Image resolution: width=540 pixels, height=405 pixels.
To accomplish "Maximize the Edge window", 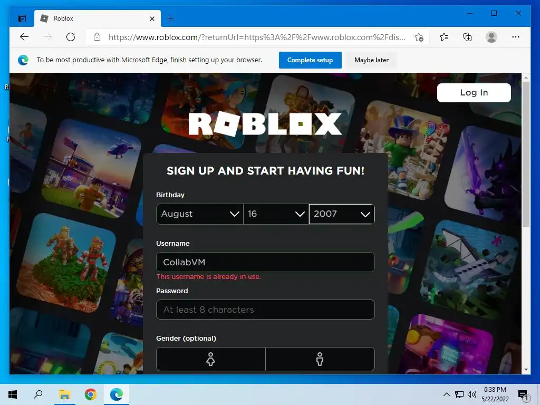I will pyautogui.click(x=494, y=13).
